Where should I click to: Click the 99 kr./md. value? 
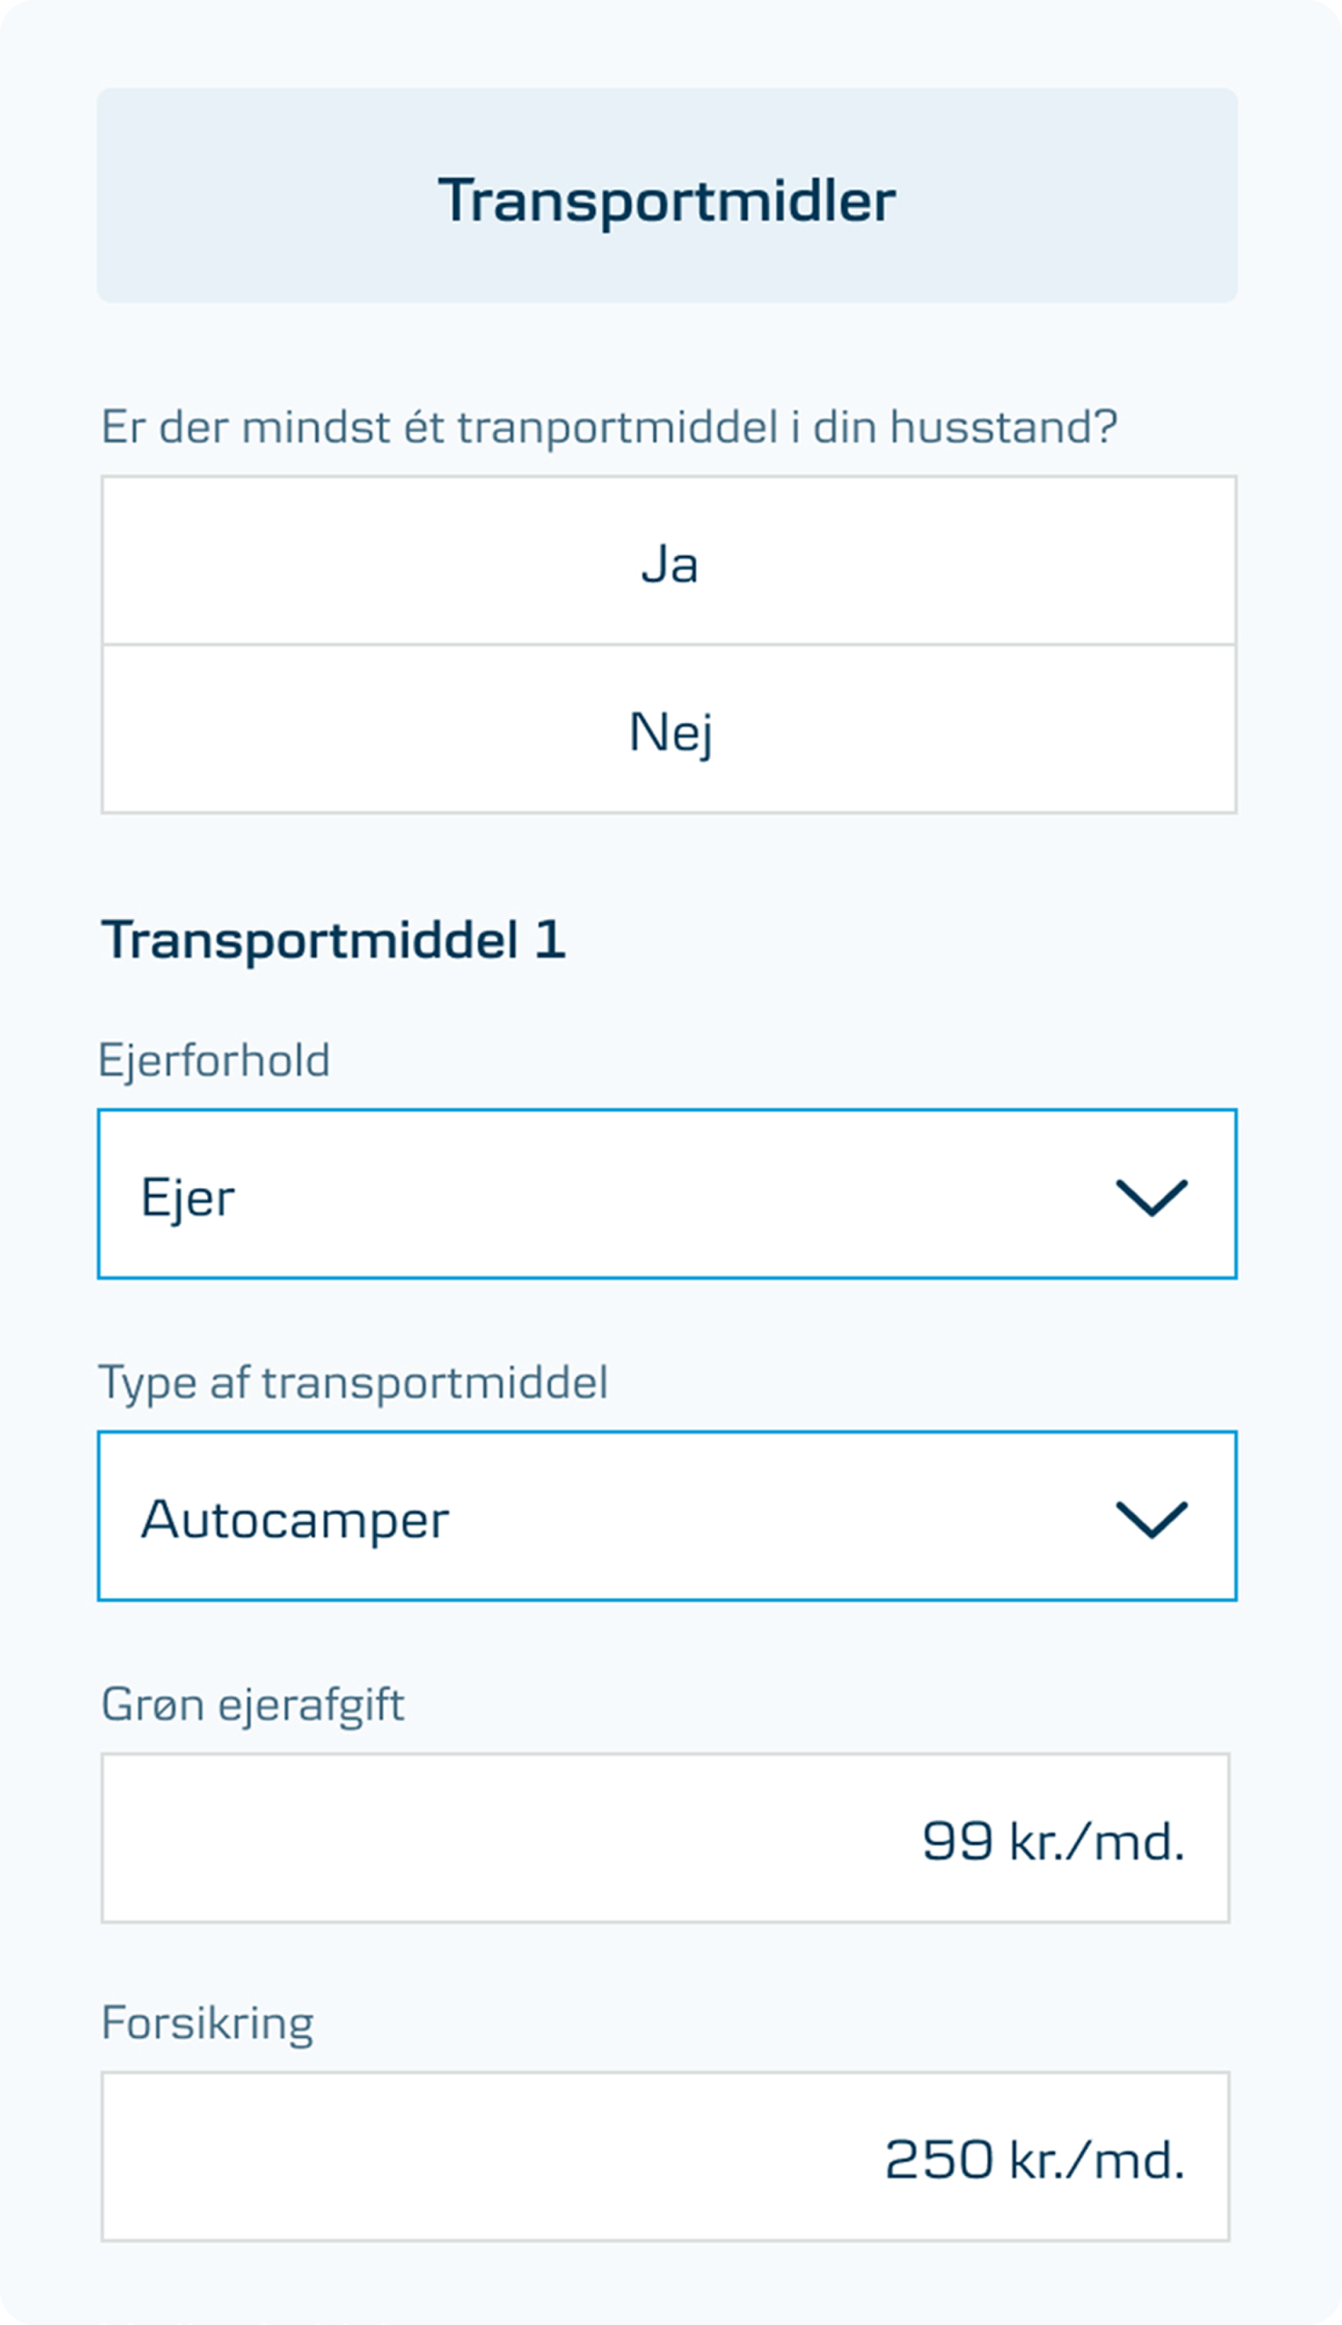pos(1052,1841)
